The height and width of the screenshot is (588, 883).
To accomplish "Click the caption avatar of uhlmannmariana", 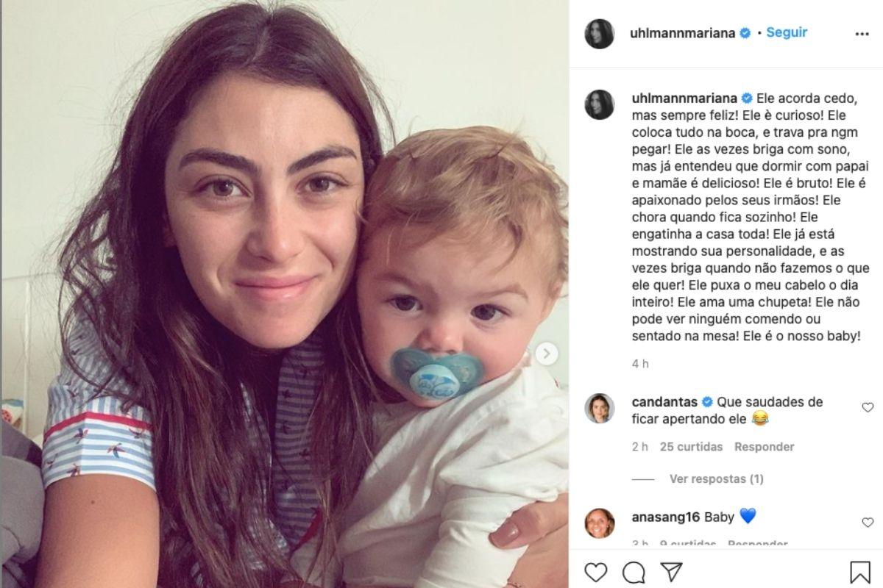I will (599, 104).
